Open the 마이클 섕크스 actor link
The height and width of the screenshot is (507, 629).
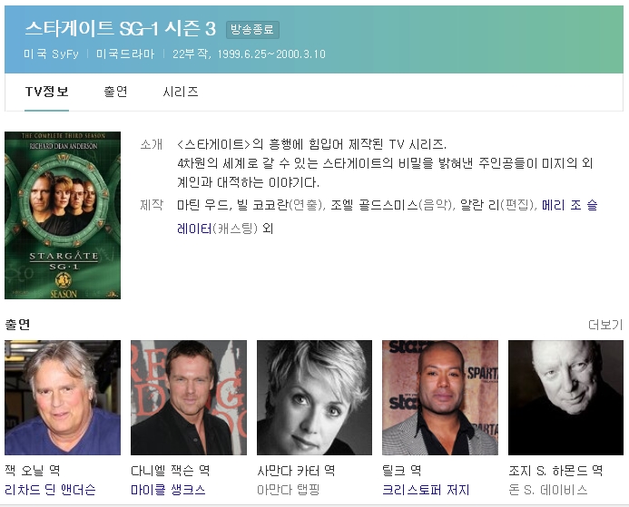coord(168,491)
